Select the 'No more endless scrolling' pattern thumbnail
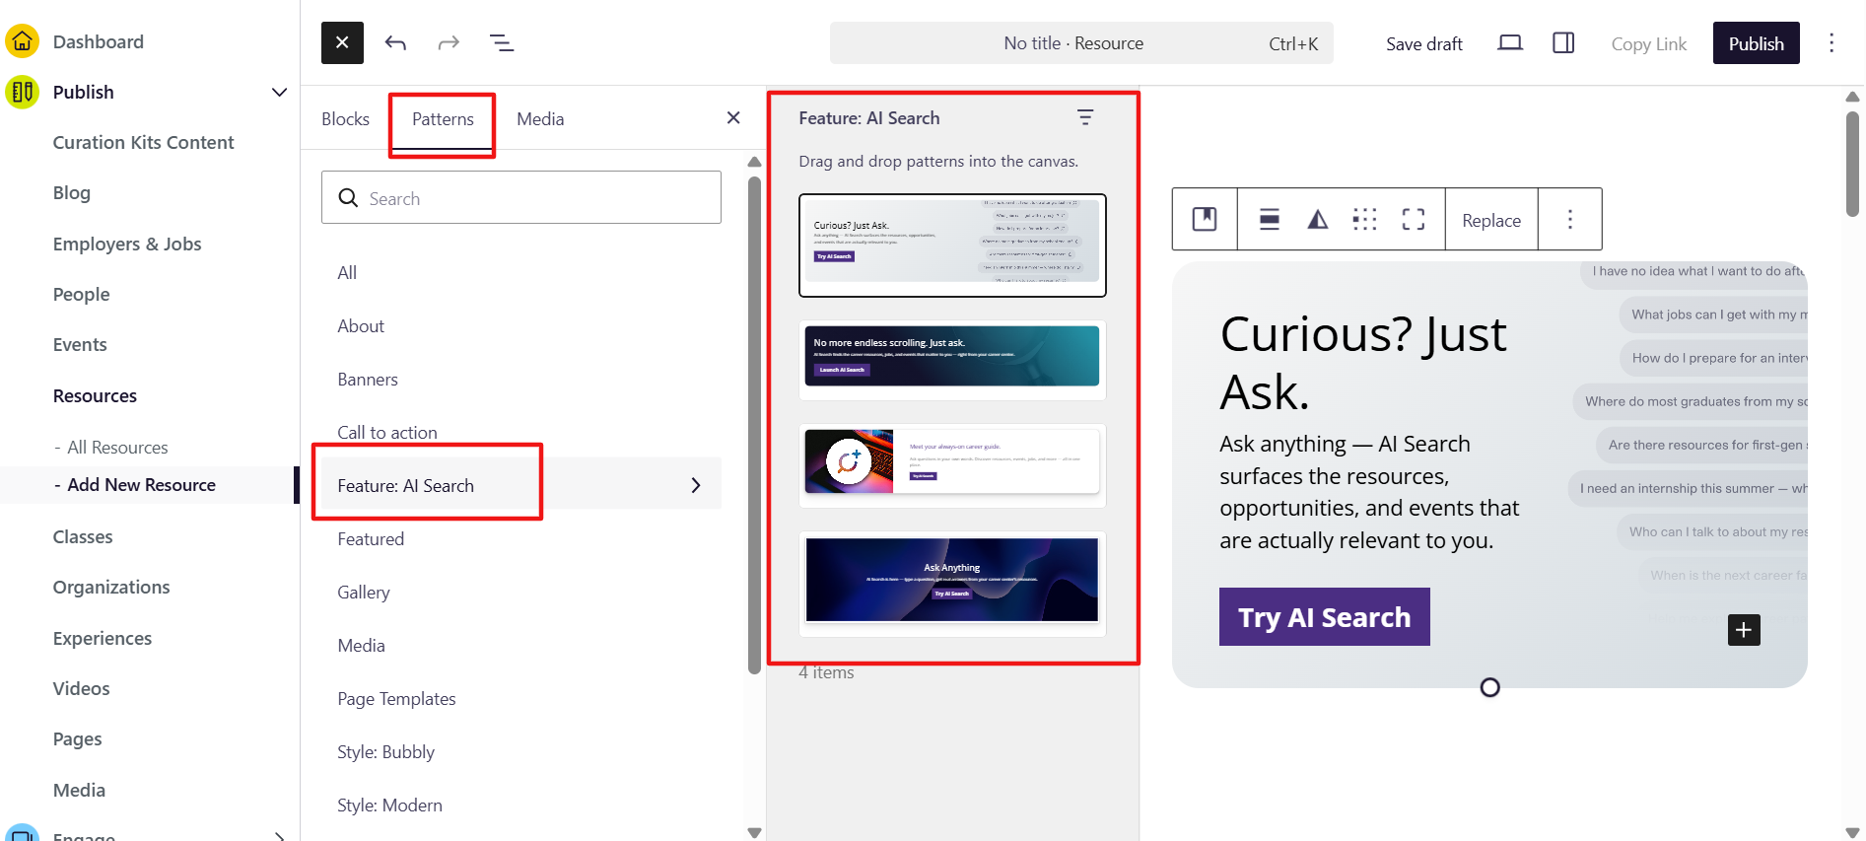The width and height of the screenshot is (1866, 841). 952,359
